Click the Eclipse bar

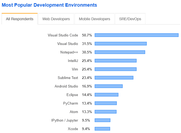click(106, 95)
